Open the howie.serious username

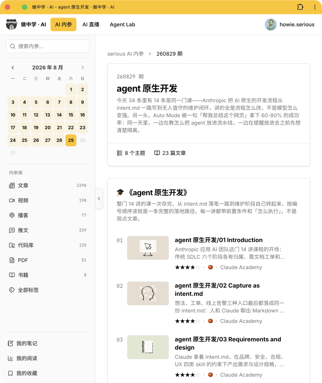click(297, 24)
